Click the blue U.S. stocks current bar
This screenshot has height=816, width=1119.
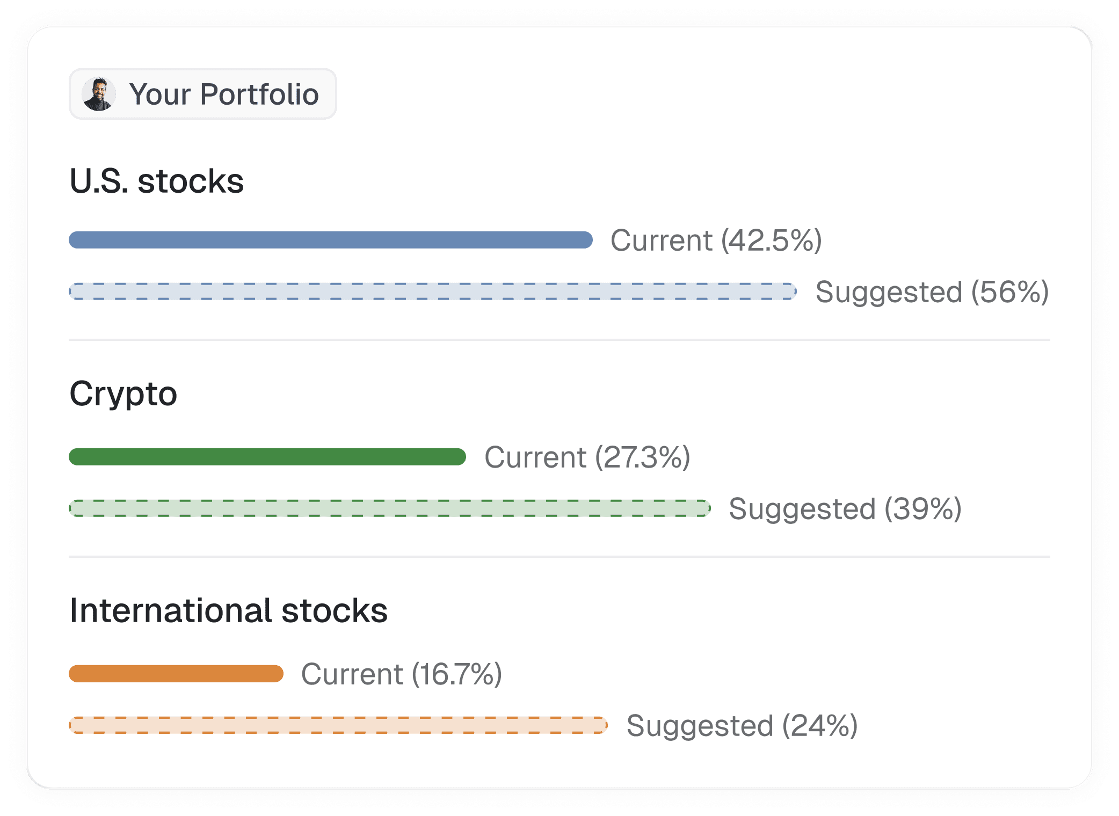pos(331,240)
